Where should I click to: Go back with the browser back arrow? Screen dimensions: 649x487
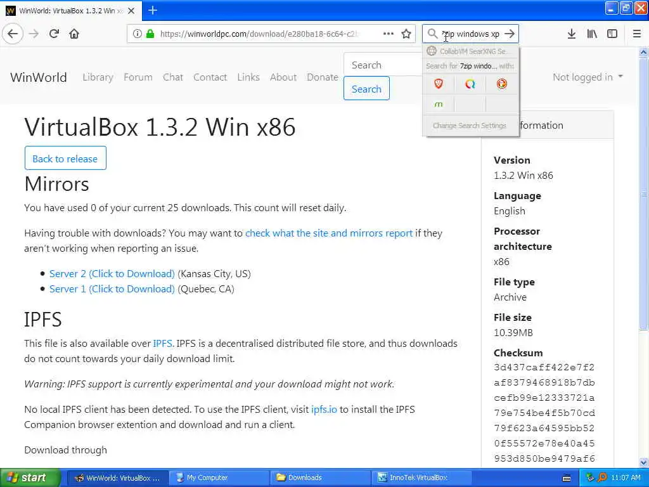point(13,34)
